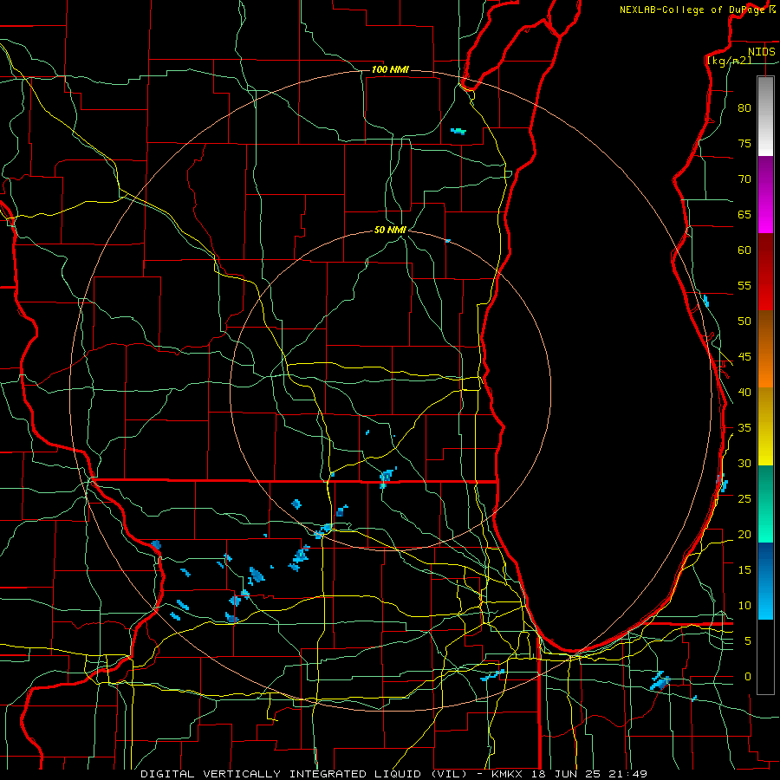
Task: Click the 18 JUN 25 21:49 timestamp
Action: pos(589,774)
